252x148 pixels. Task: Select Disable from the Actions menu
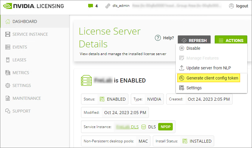tap(193, 48)
